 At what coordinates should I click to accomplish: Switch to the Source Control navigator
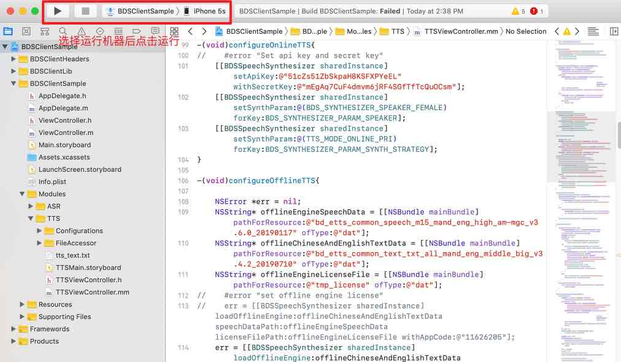point(26,31)
